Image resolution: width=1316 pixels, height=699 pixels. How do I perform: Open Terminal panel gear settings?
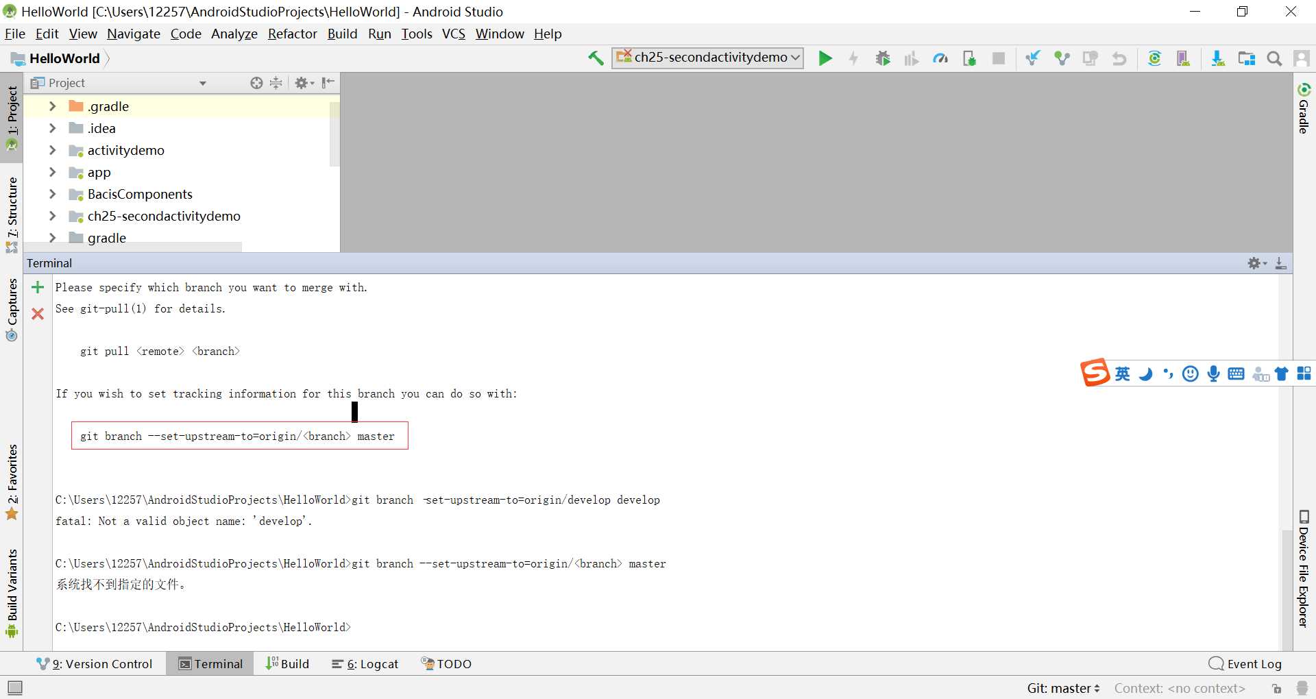[x=1257, y=263]
